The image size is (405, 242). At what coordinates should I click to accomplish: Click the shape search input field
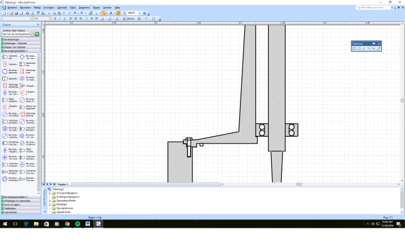(17, 34)
